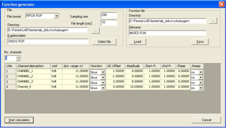Open Sweep dropdown for Channel_4

point(201,88)
